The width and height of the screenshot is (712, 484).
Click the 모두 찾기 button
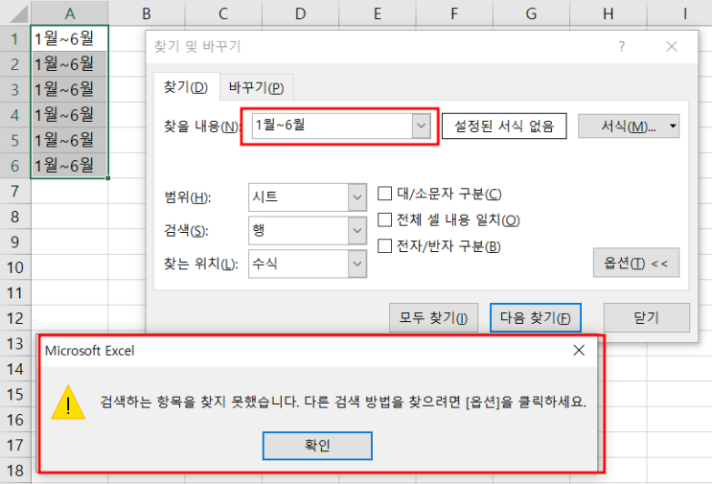pos(433,317)
